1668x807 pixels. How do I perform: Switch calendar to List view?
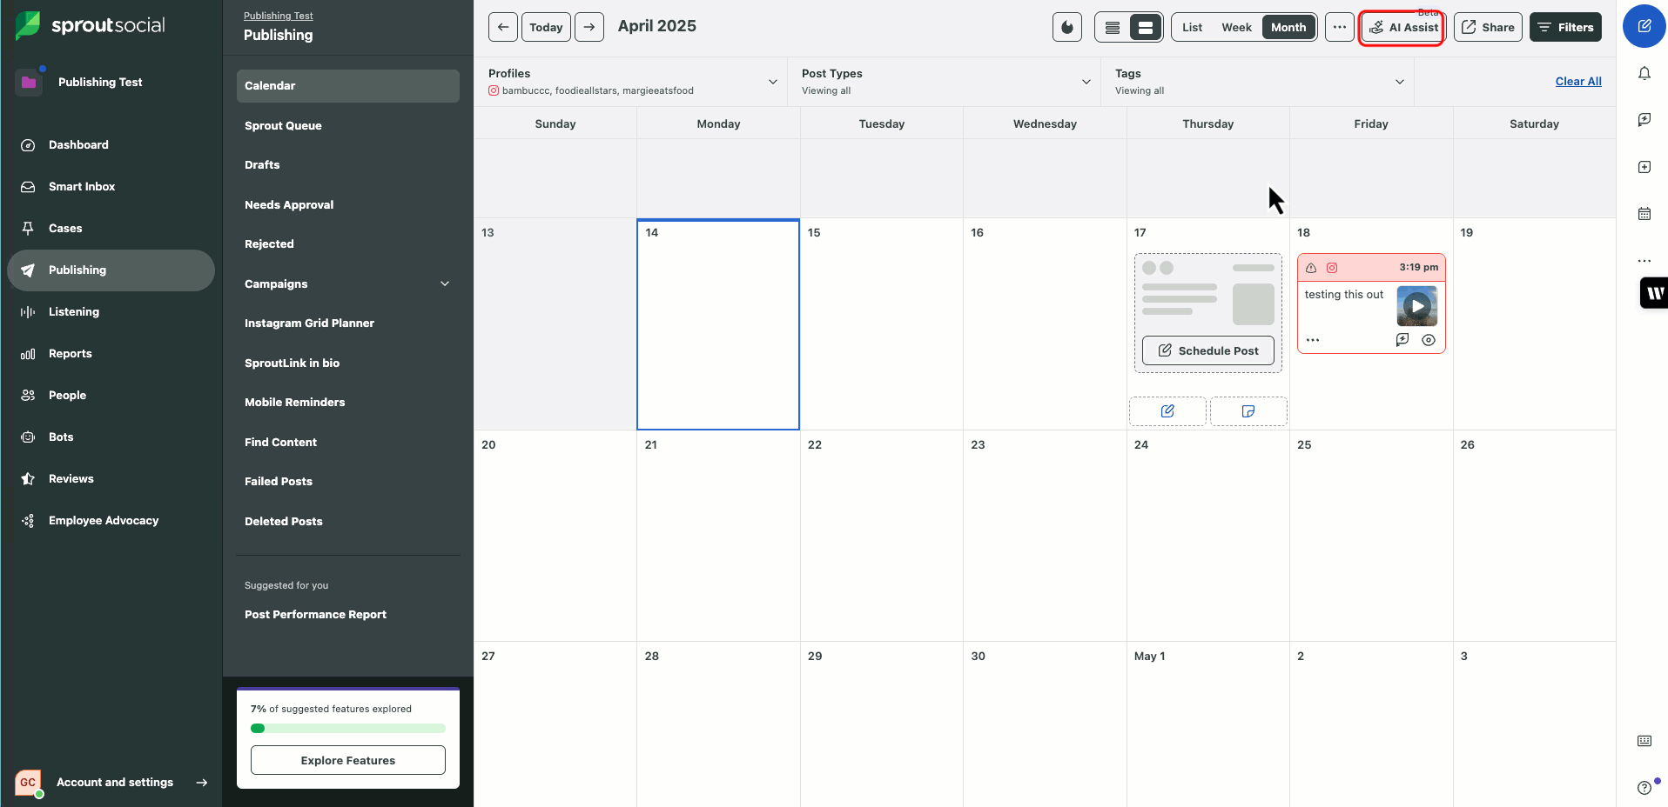1192,27
